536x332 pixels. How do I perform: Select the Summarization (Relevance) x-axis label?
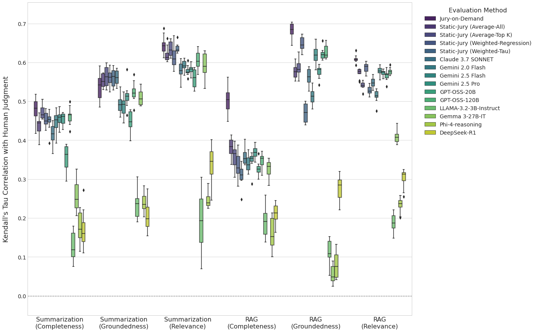187,323
